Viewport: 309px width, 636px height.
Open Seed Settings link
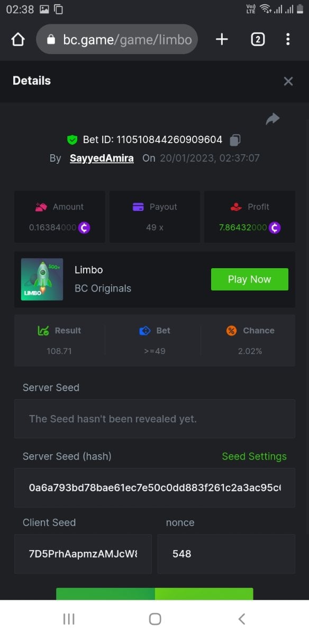tap(254, 456)
